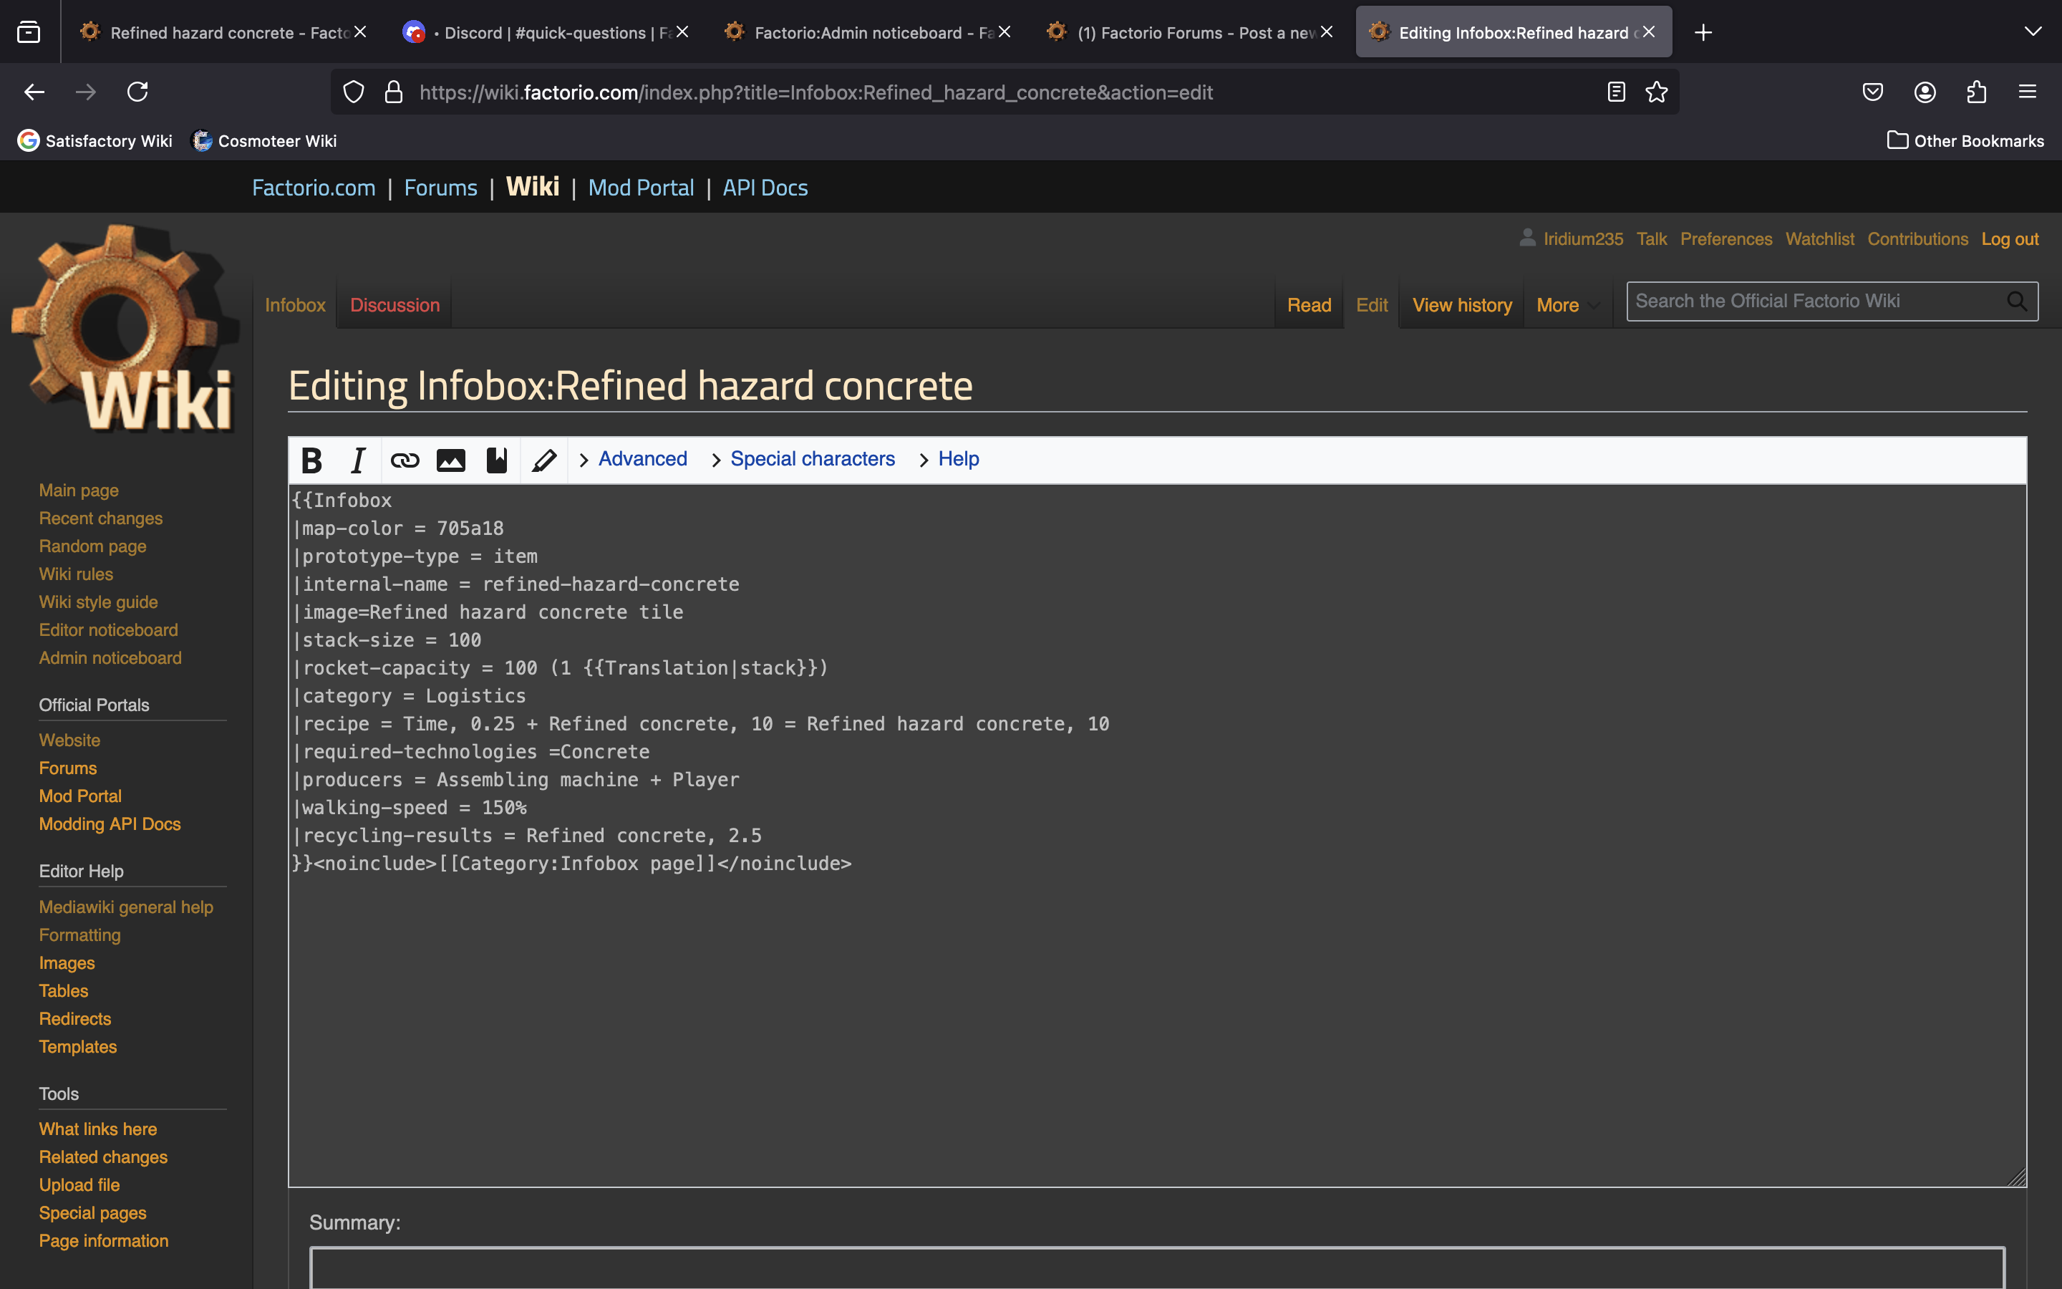The height and width of the screenshot is (1289, 2062).
Task: Expand the Advanced toolbar section
Action: click(x=642, y=458)
